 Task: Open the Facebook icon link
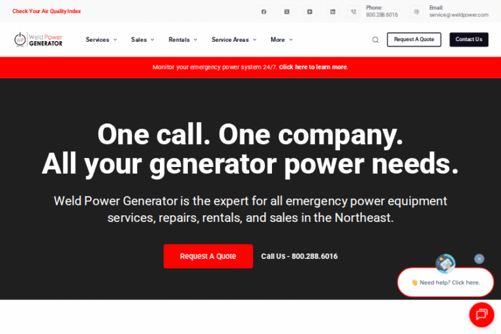click(264, 12)
